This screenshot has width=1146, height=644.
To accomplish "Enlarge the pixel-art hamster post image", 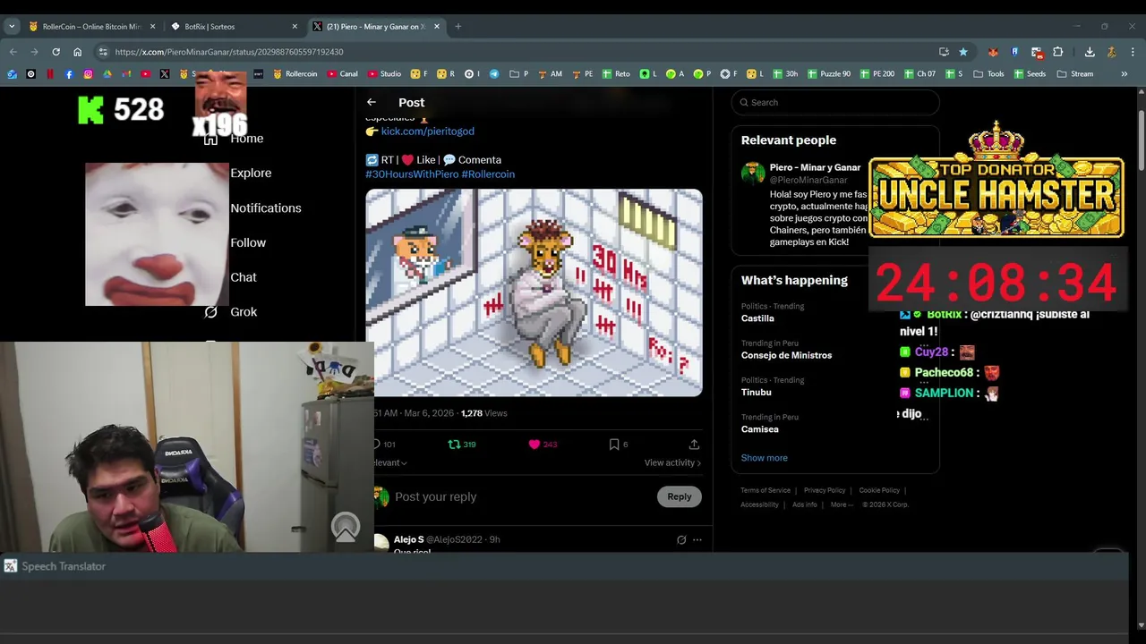I will pyautogui.click(x=534, y=292).
